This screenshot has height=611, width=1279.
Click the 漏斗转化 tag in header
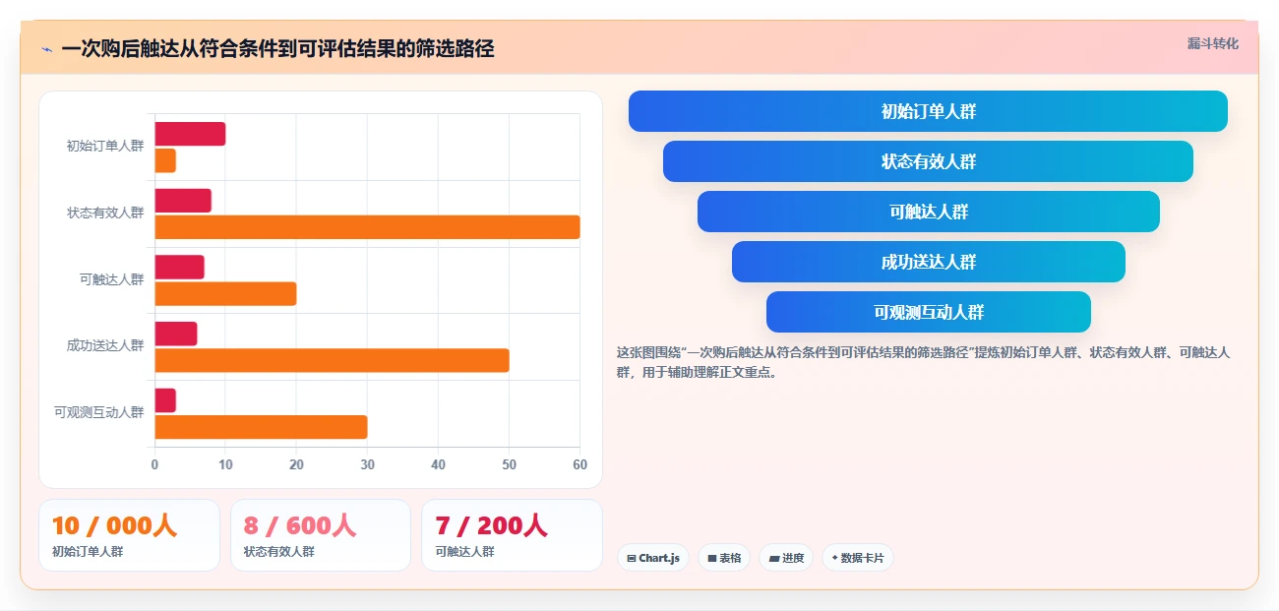tap(1212, 43)
